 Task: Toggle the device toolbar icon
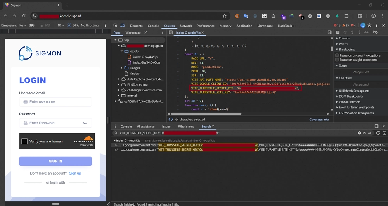pyautogui.click(x=123, y=26)
